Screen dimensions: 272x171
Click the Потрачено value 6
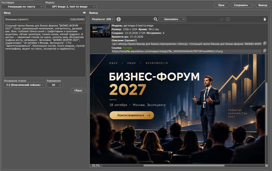pyautogui.click(x=164, y=33)
